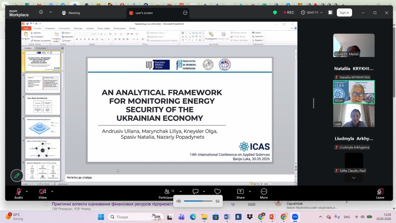This screenshot has width=396, height=223.
Task: Open File Explorer from the taskbar
Action: pos(204,217)
